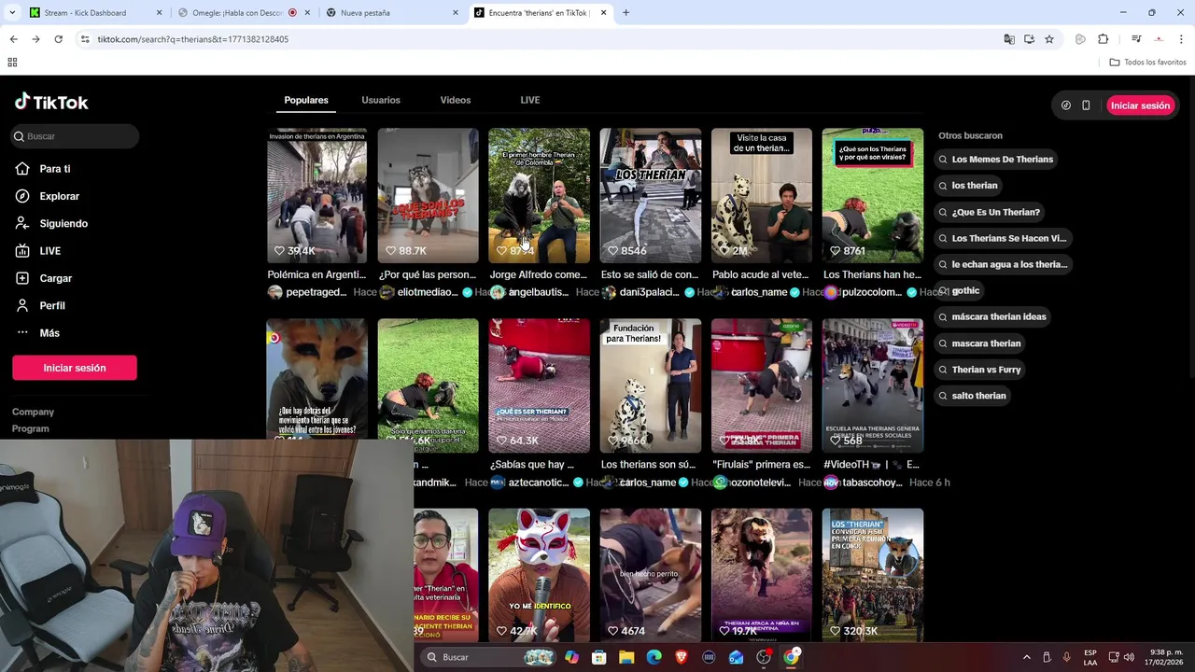
Task: Select suggestion los therian
Action: click(x=968, y=186)
